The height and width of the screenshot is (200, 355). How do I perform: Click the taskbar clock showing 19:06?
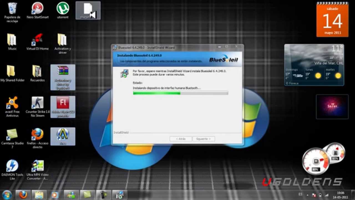pos(340,192)
